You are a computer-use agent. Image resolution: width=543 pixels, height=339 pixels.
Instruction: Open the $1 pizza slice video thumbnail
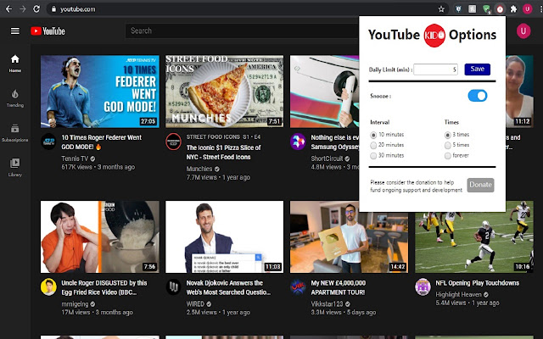coord(224,92)
